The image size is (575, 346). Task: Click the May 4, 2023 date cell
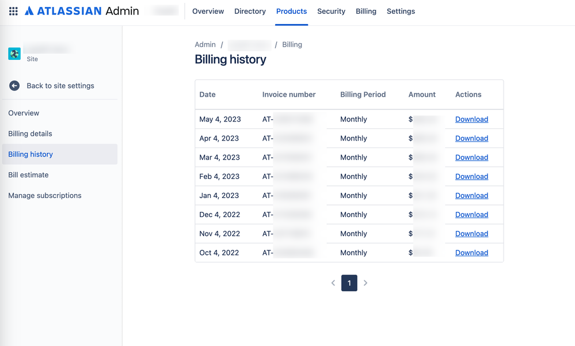220,119
